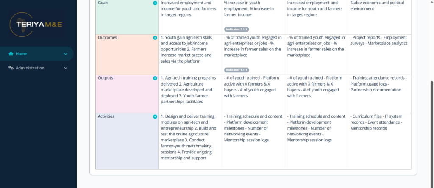This screenshot has height=188, width=434.
Task: Click the plus icon in Activities row
Action: coord(155,117)
